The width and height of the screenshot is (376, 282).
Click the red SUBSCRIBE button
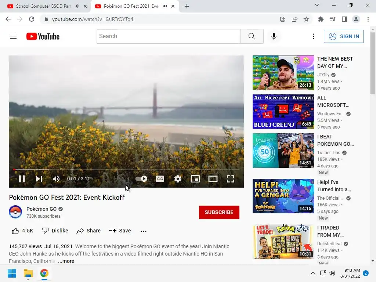(219, 212)
